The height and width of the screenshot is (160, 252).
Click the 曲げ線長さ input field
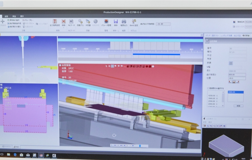(237, 75)
